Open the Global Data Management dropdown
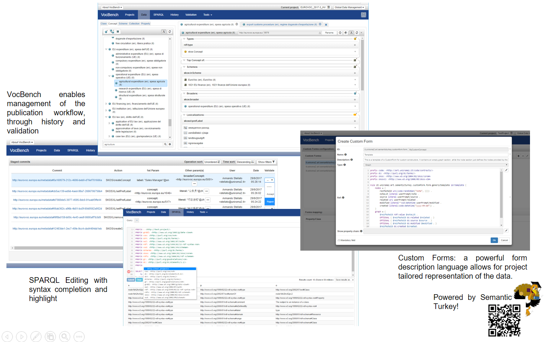 tap(349, 7)
